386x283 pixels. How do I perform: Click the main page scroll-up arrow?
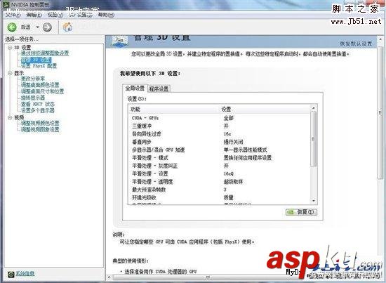[380, 39]
